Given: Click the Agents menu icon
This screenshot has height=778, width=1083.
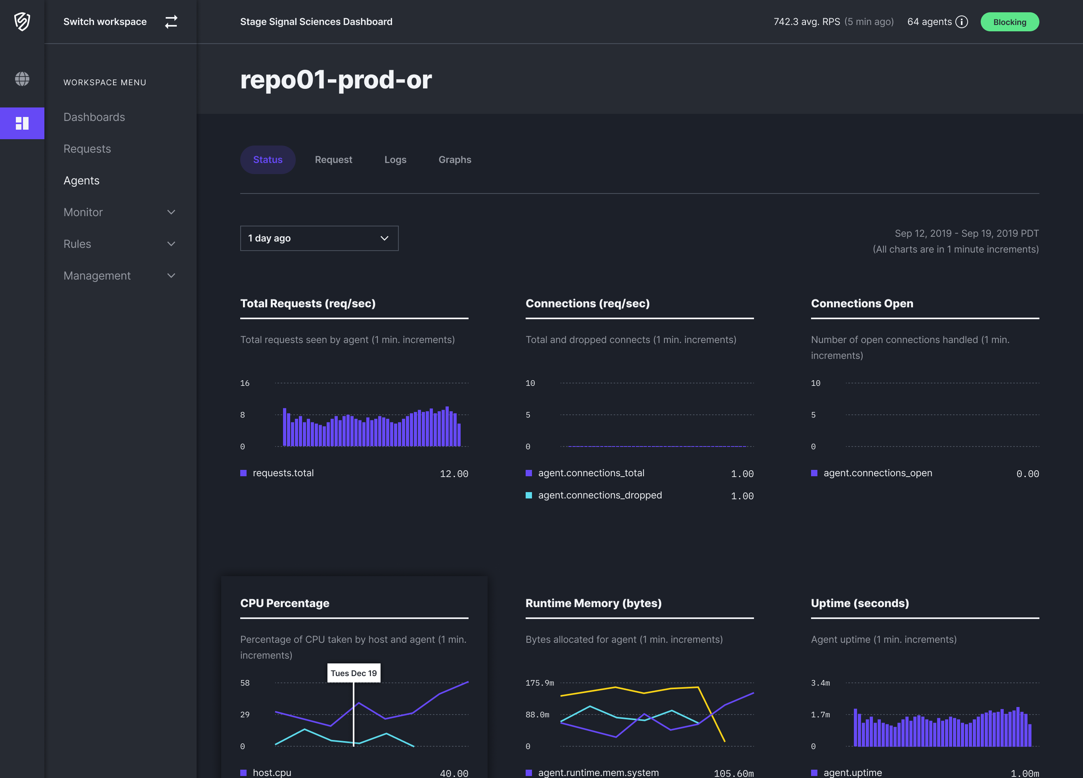Looking at the screenshot, I should (81, 180).
